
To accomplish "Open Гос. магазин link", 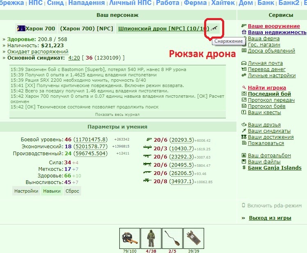I will tap(264, 45).
